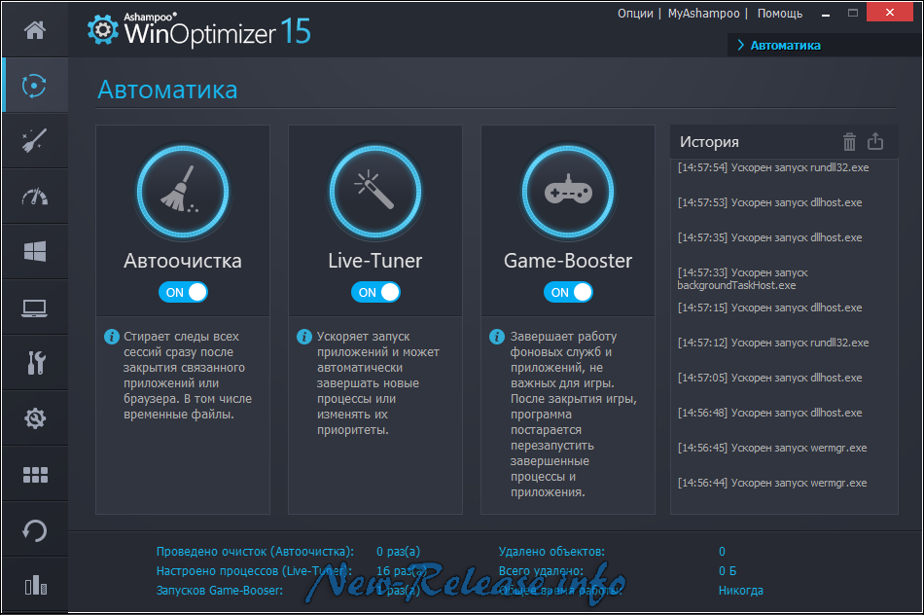Open the MyAshampoo menu
Viewport: 924px width, 615px height.
pos(703,14)
